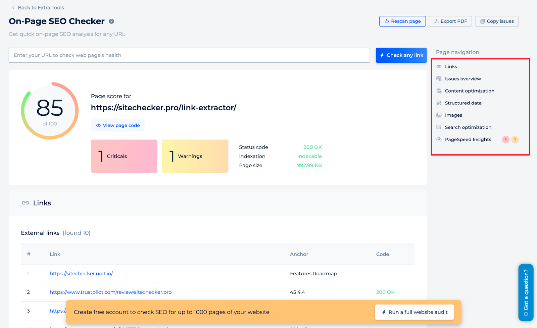Click the Check any link button
The height and width of the screenshot is (328, 537).
[x=401, y=55]
